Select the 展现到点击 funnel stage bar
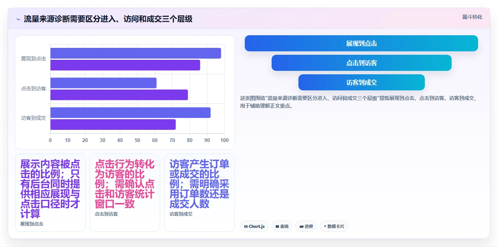The image size is (498, 247). [x=361, y=43]
